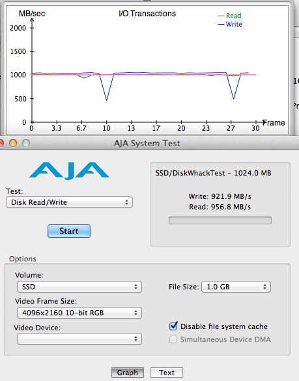Open the empty Video Device dropdown

(79, 339)
